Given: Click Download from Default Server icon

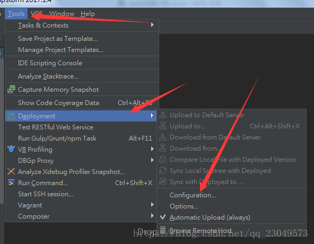Looking at the screenshot, I should pyautogui.click(x=163, y=137).
